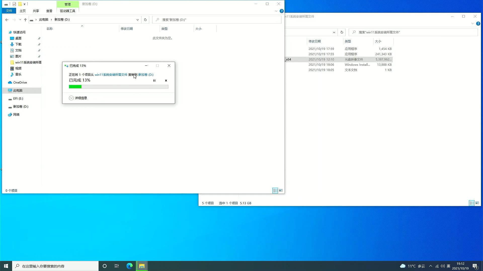The image size is (483, 271).
Task: Refresh the 新加卷 (D:) folder view
Action: [x=145, y=20]
